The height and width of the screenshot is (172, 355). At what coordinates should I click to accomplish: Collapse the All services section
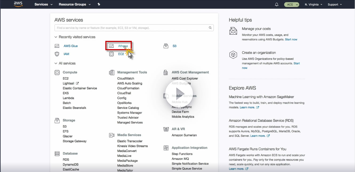coord(65,63)
